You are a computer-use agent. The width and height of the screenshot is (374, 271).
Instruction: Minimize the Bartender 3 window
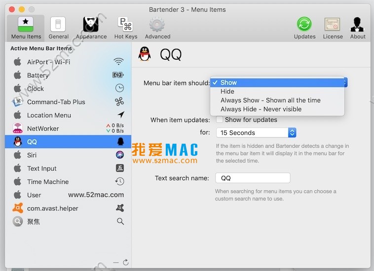tap(22, 9)
